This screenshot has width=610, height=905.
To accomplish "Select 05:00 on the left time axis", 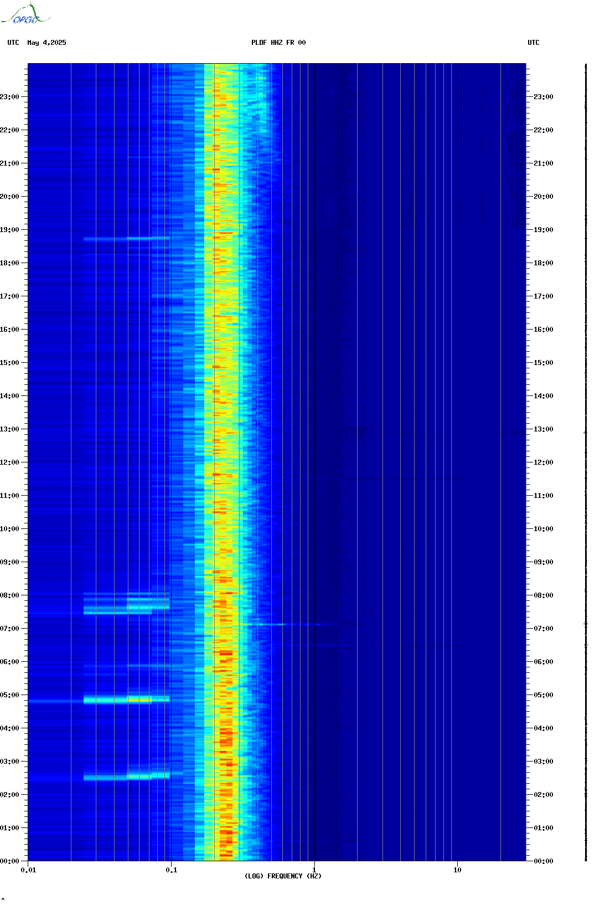I will coord(9,695).
